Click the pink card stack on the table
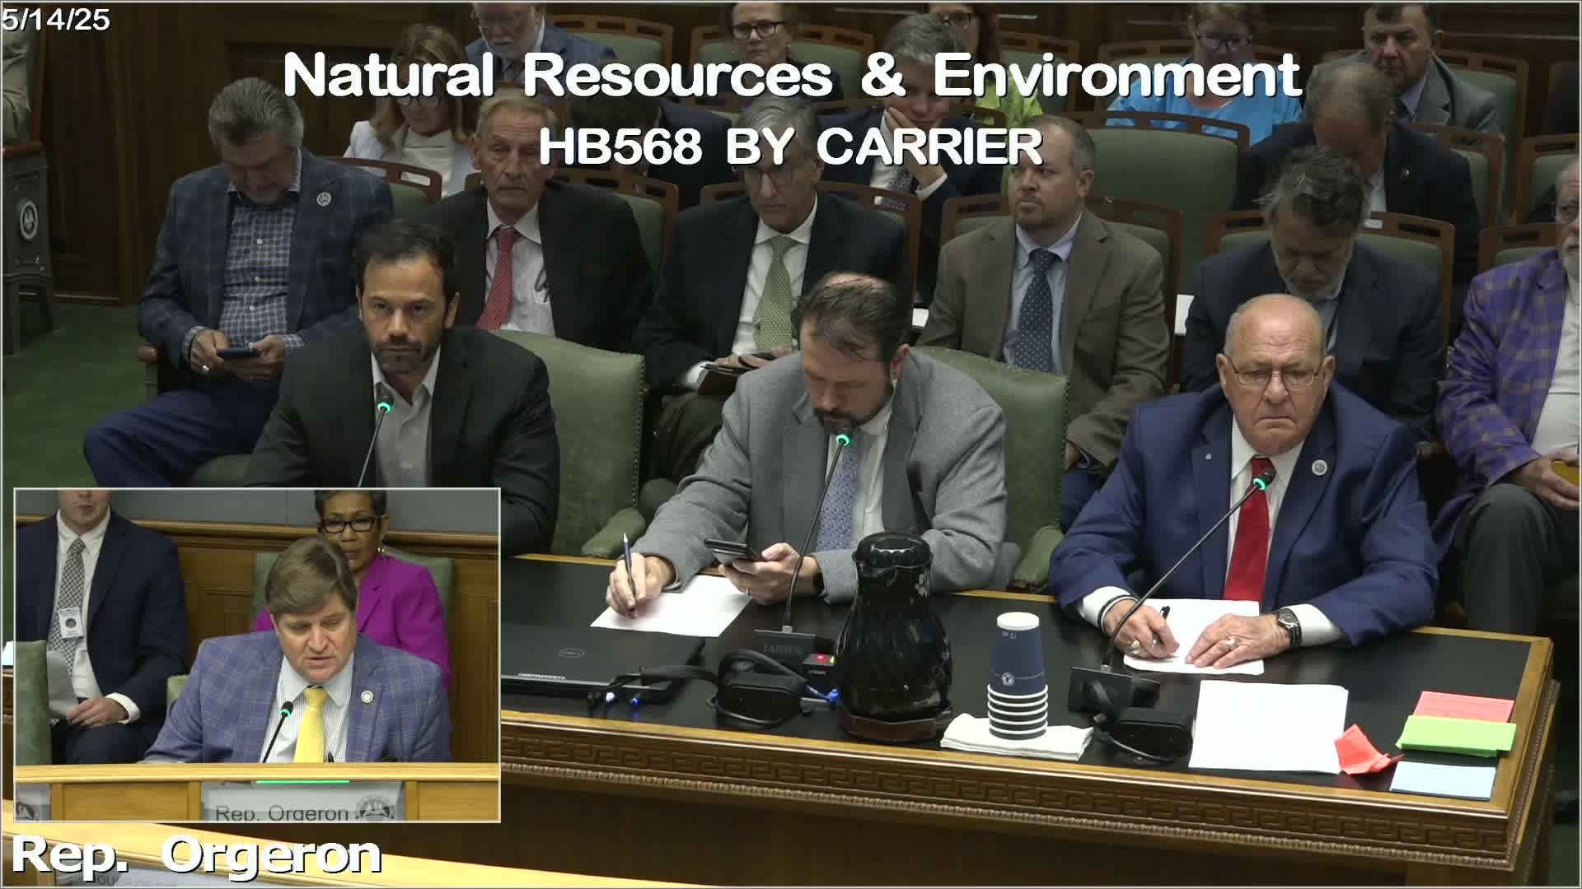The image size is (1582, 889). [x=1464, y=707]
